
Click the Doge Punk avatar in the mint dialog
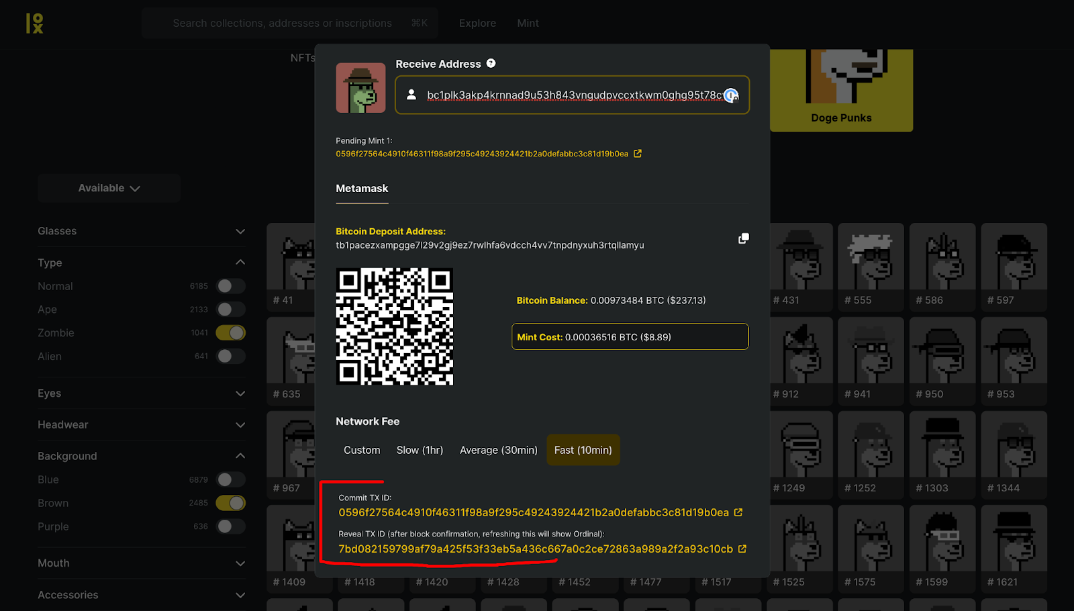pyautogui.click(x=360, y=88)
